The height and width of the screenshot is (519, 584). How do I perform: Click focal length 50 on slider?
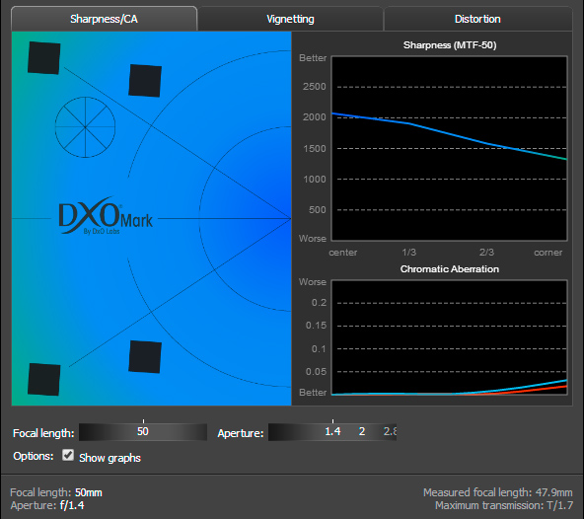(143, 431)
